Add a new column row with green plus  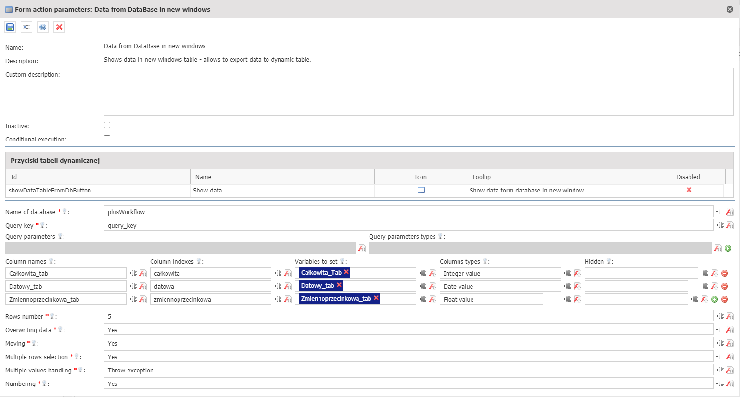(714, 299)
